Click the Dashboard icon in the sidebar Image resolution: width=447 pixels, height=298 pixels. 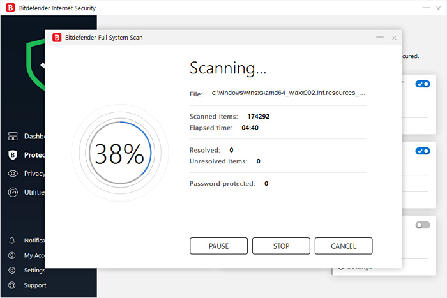(x=12, y=136)
